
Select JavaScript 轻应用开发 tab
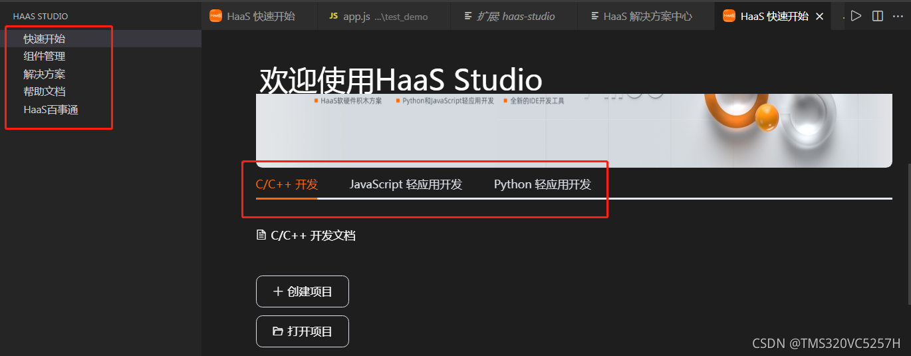coord(406,184)
